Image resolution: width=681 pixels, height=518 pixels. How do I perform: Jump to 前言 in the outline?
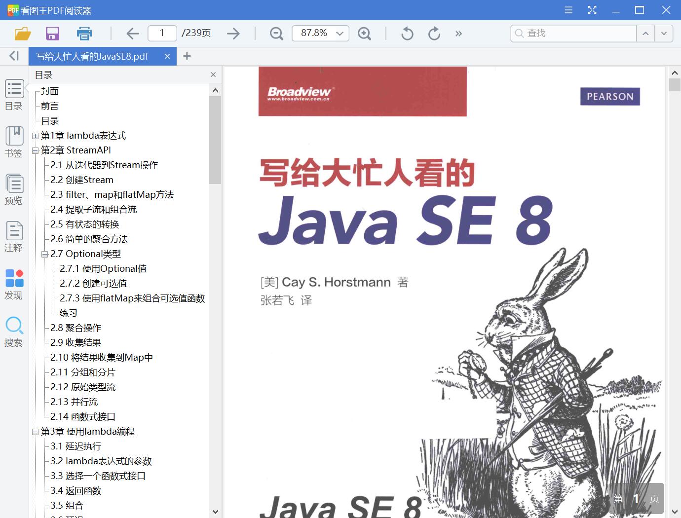[50, 106]
